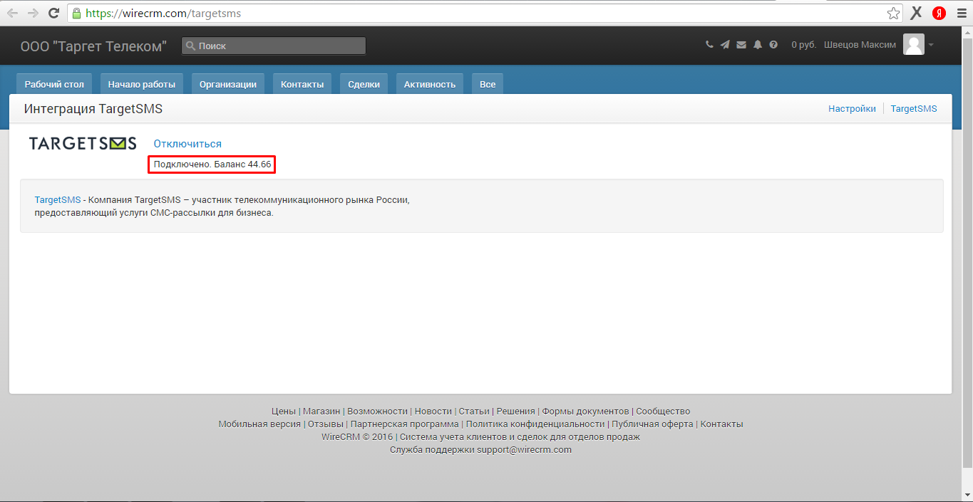Open TargetSMS link in panel header
Viewport: 973px width, 502px height.
point(914,109)
